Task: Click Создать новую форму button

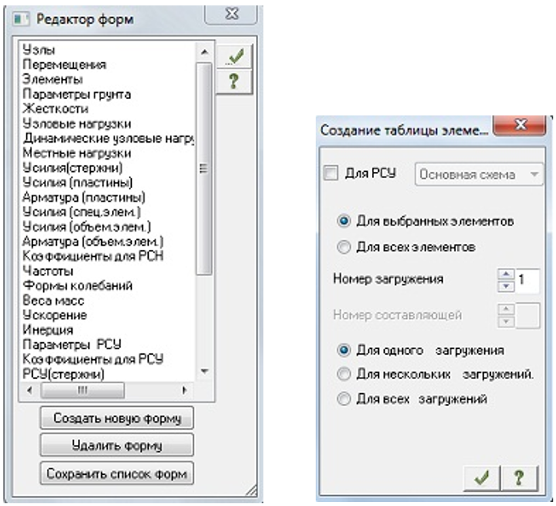Action: [117, 418]
